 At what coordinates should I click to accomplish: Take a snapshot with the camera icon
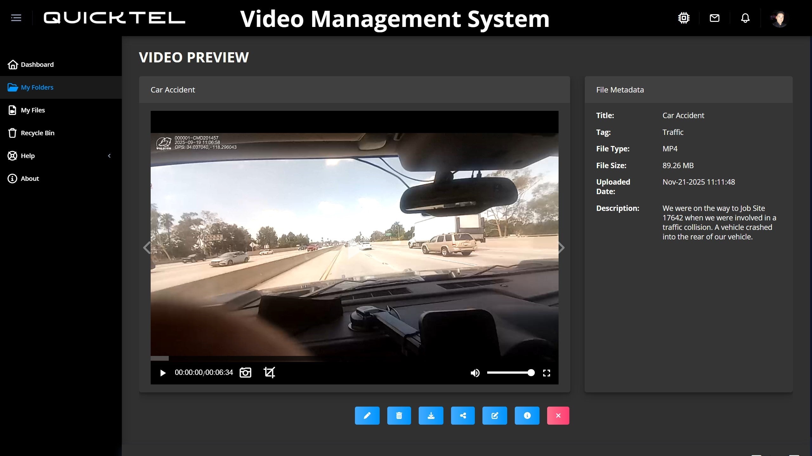(x=245, y=372)
